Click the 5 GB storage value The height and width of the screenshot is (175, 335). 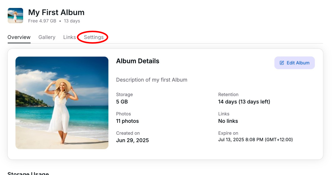(122, 102)
